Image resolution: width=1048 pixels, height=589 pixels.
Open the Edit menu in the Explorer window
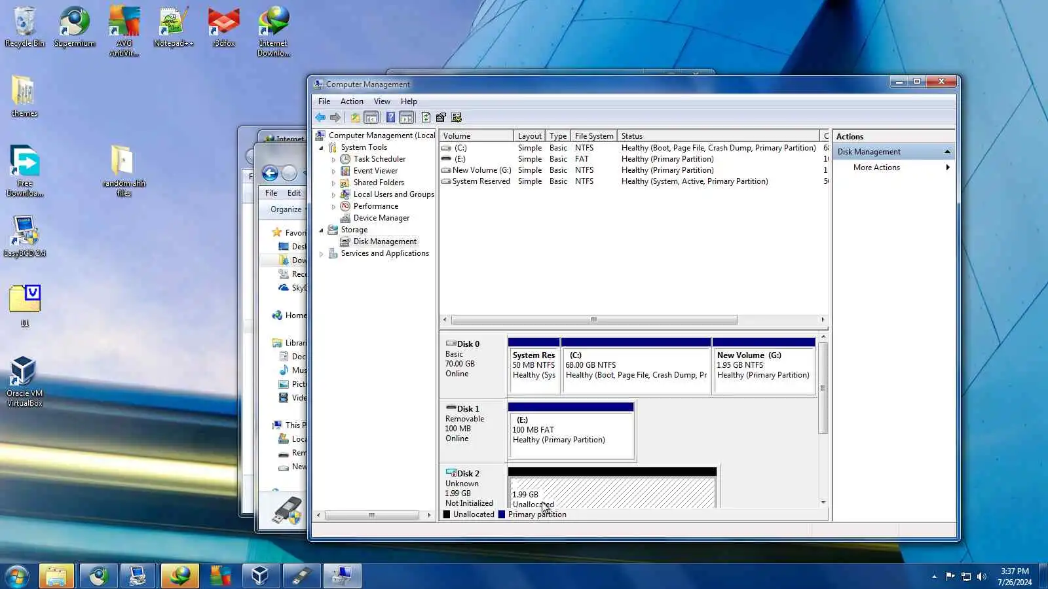[x=294, y=193]
